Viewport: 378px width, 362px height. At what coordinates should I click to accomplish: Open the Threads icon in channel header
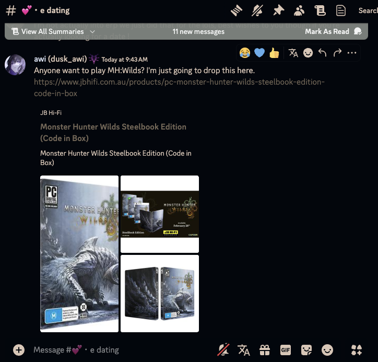236,11
